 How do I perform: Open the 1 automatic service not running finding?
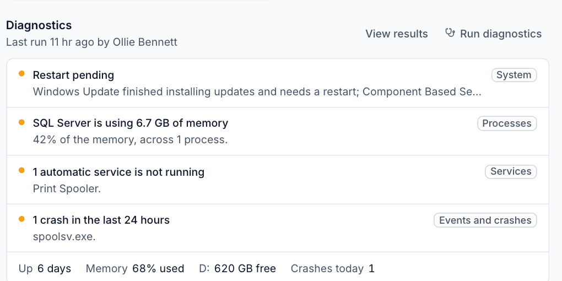point(278,180)
